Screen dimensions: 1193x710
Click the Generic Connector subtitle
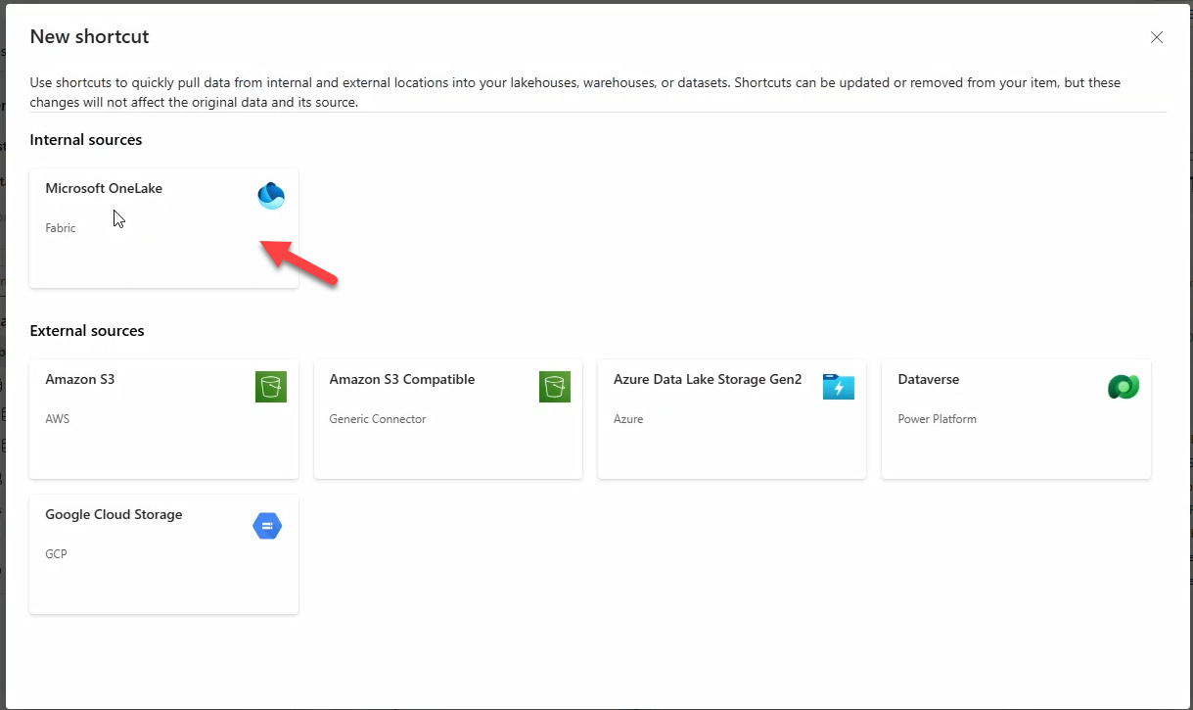pos(378,419)
